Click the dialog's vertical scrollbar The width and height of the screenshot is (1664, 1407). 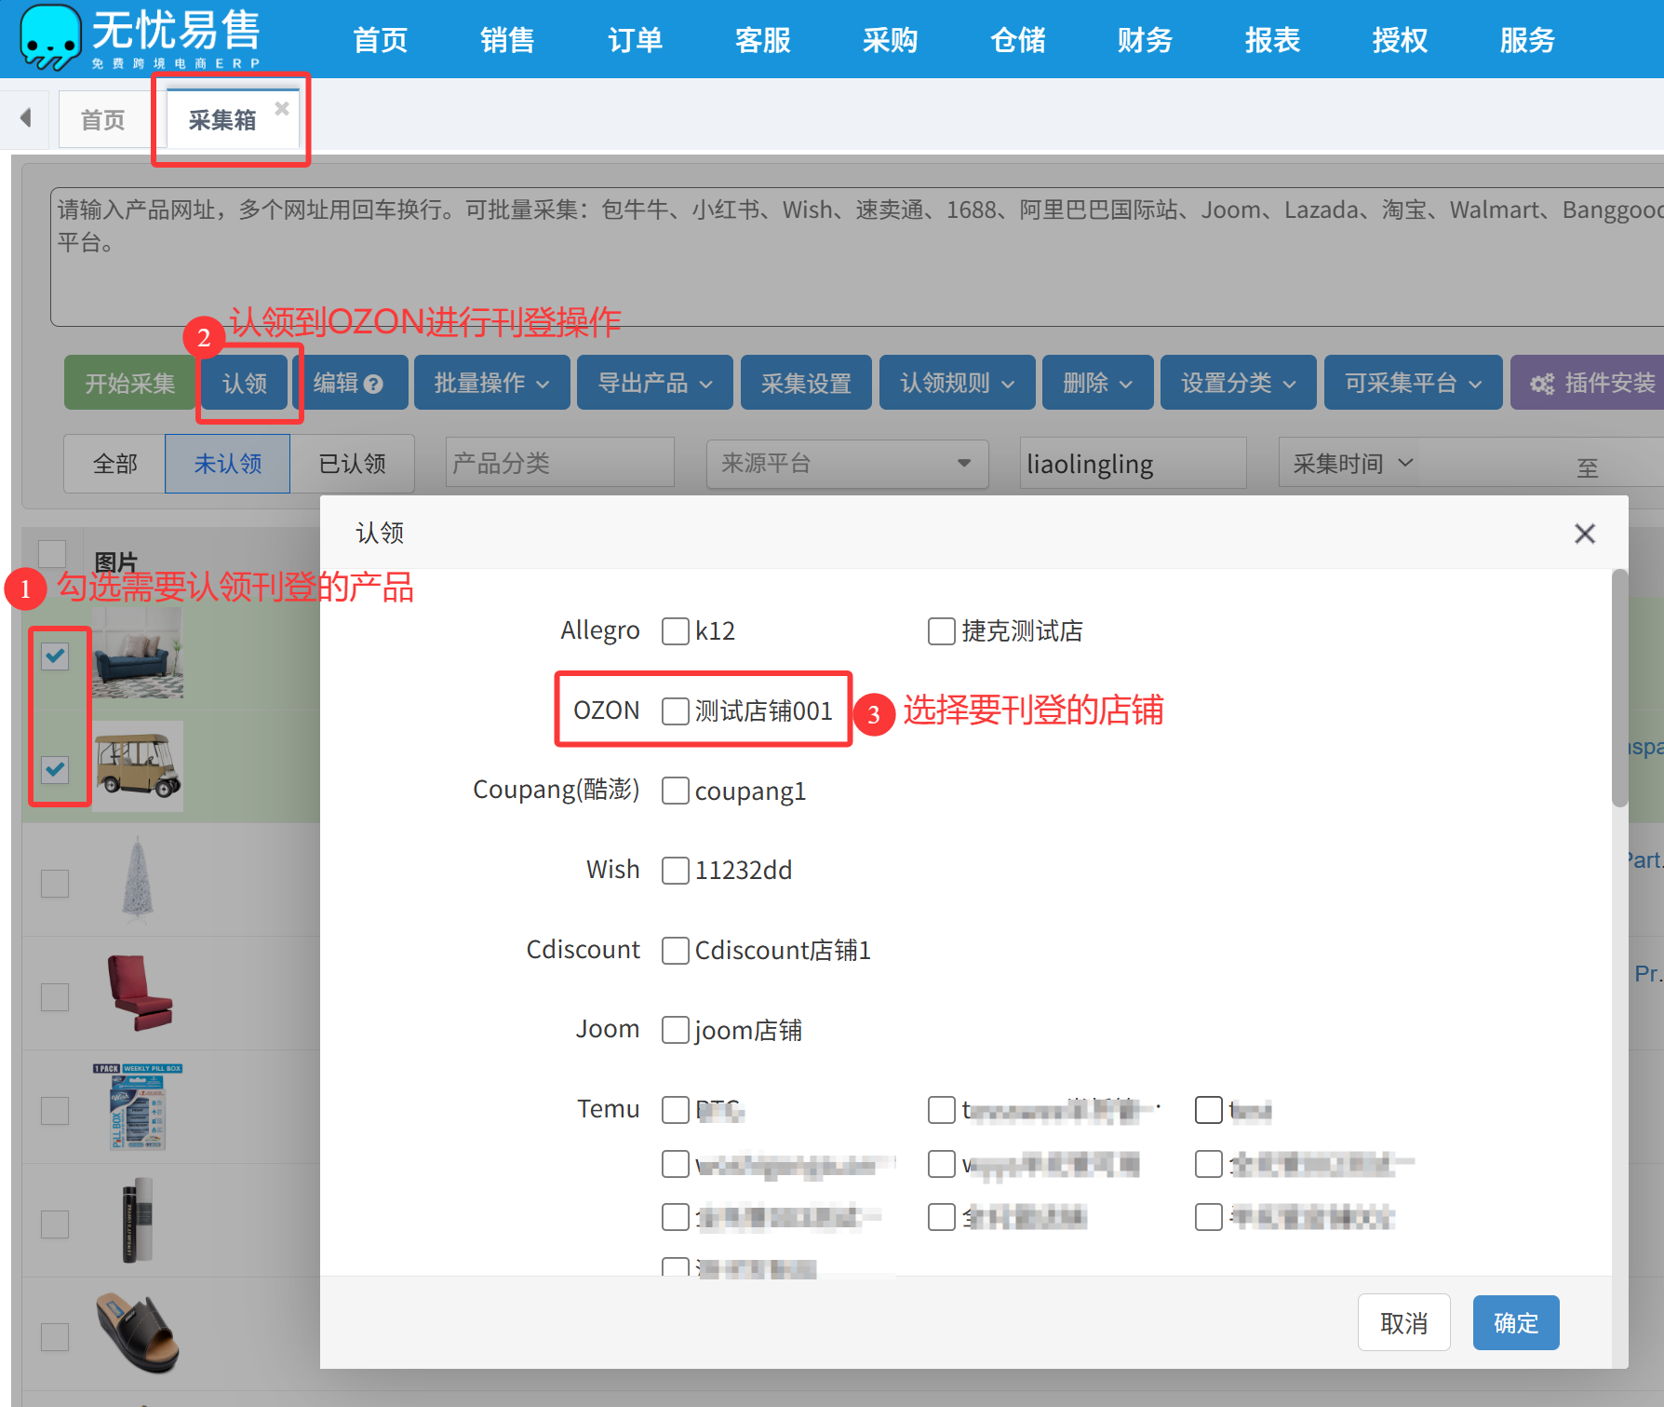pyautogui.click(x=1619, y=689)
